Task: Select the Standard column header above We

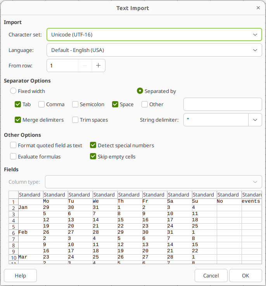Action: click(x=105, y=195)
